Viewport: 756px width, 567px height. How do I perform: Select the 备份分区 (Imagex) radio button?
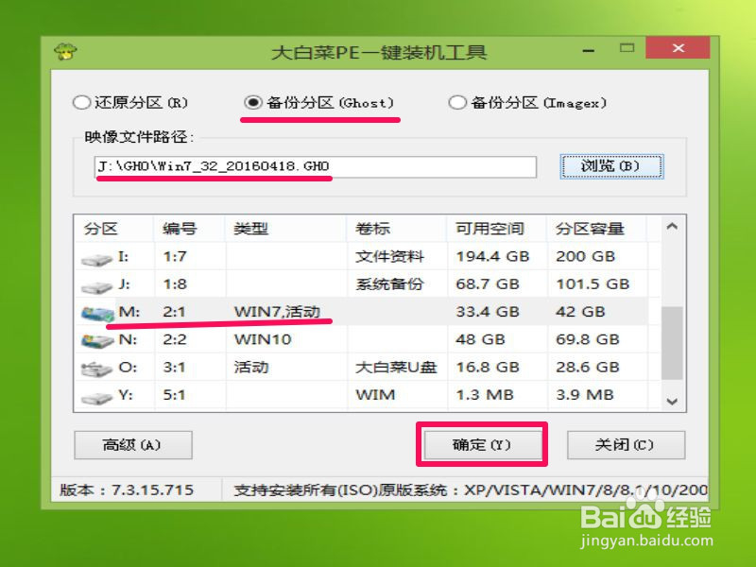527,103
